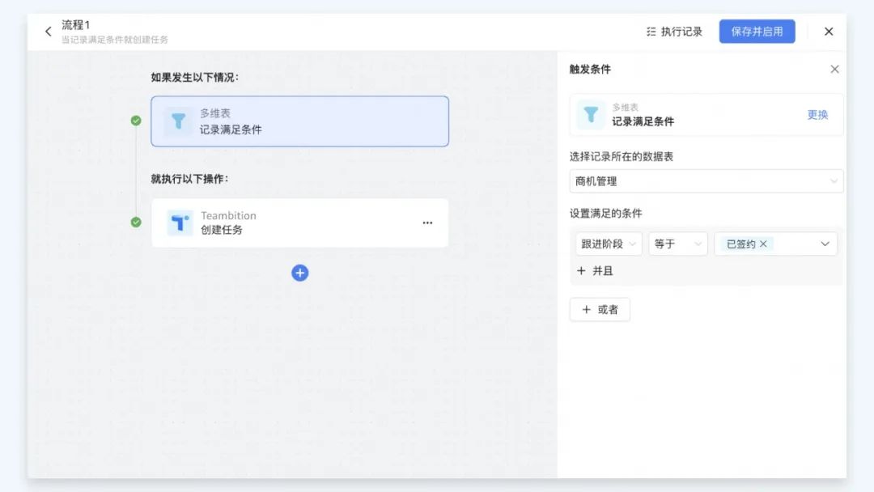Open the 跟进阶段 field dropdown

(x=608, y=244)
